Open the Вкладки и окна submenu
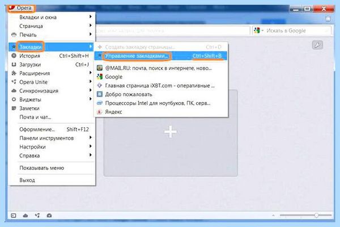 [52, 17]
